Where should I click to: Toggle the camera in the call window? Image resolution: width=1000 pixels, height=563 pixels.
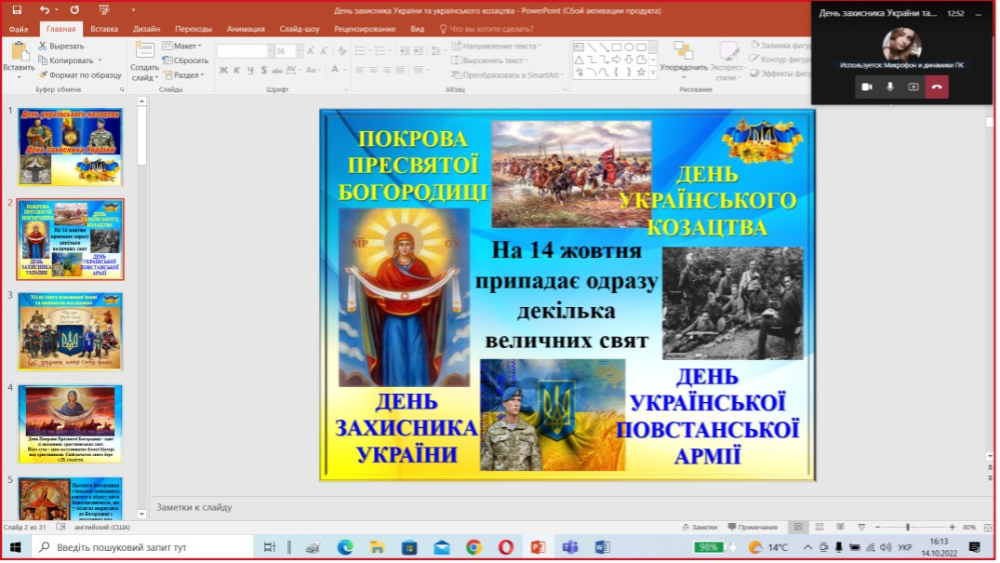click(x=867, y=87)
